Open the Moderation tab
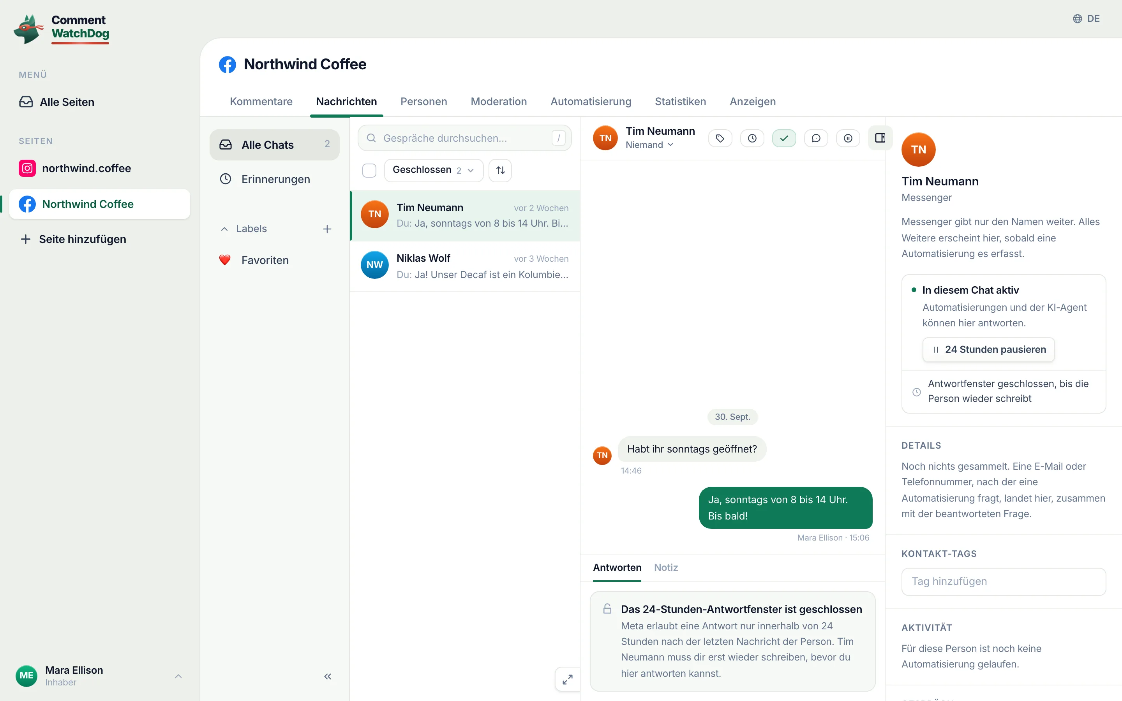Viewport: 1122px width, 701px height. tap(499, 102)
